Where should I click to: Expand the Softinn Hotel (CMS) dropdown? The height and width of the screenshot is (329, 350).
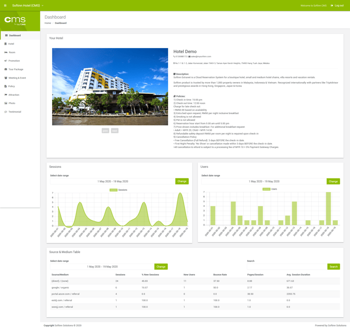coord(28,6)
